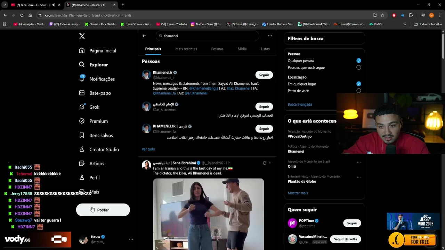Open the X logo home link
The width and height of the screenshot is (445, 250).
coord(82,36)
